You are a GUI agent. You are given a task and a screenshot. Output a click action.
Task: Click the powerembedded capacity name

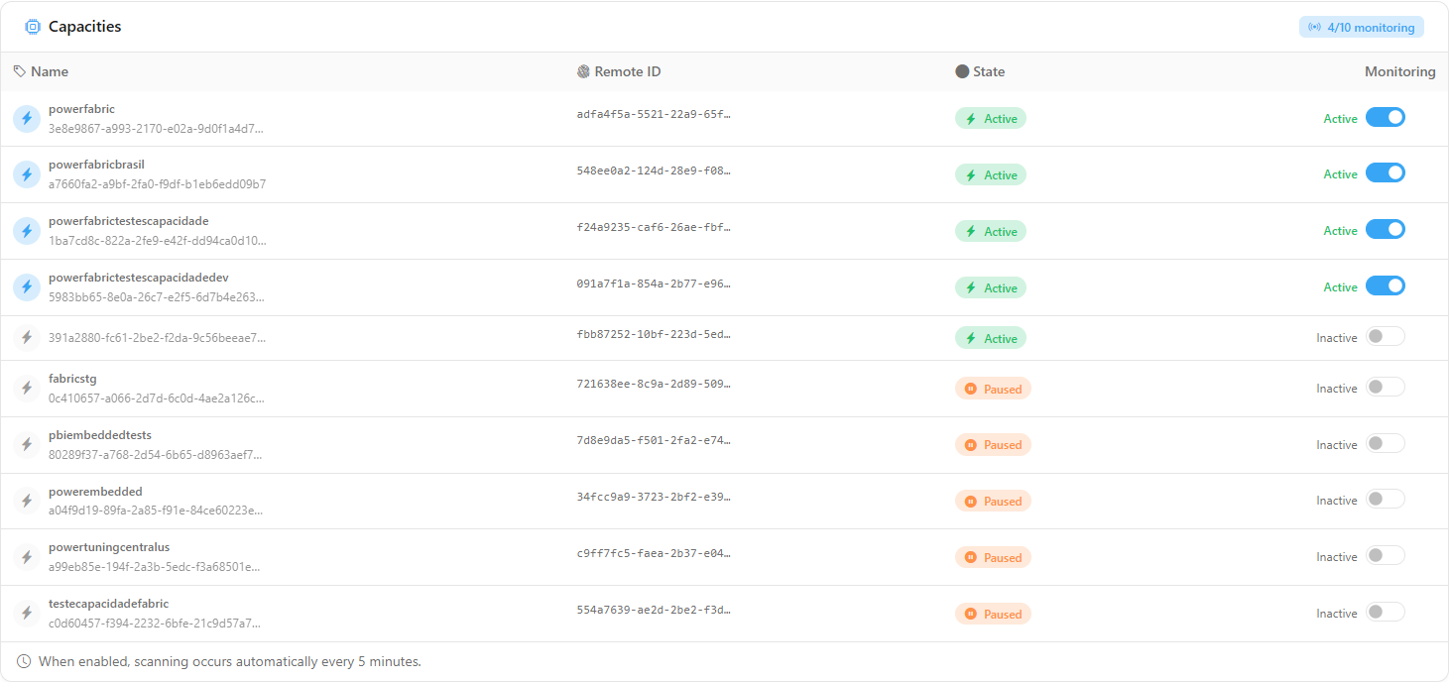(x=95, y=492)
